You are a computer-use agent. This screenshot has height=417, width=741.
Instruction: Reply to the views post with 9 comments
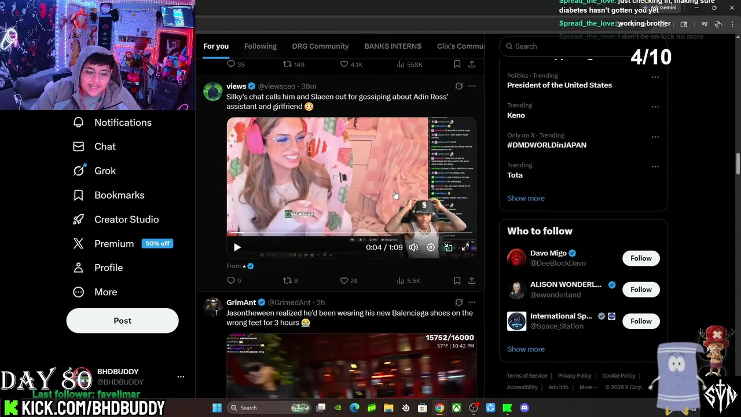pos(231,280)
